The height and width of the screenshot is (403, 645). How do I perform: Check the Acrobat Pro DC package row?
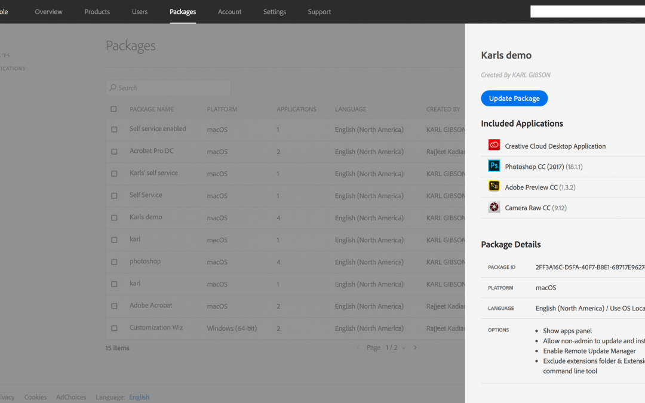114,152
